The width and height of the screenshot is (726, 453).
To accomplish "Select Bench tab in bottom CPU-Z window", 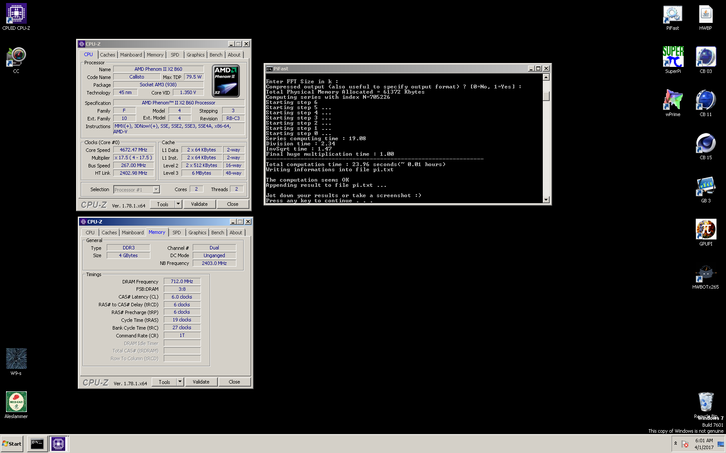I will click(218, 233).
